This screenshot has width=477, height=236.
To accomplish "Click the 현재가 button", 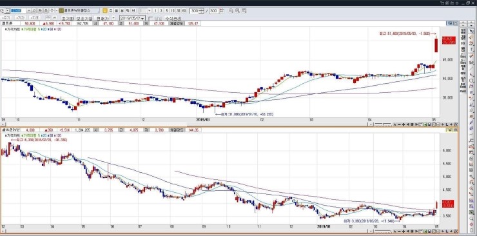I will [x=102, y=18].
